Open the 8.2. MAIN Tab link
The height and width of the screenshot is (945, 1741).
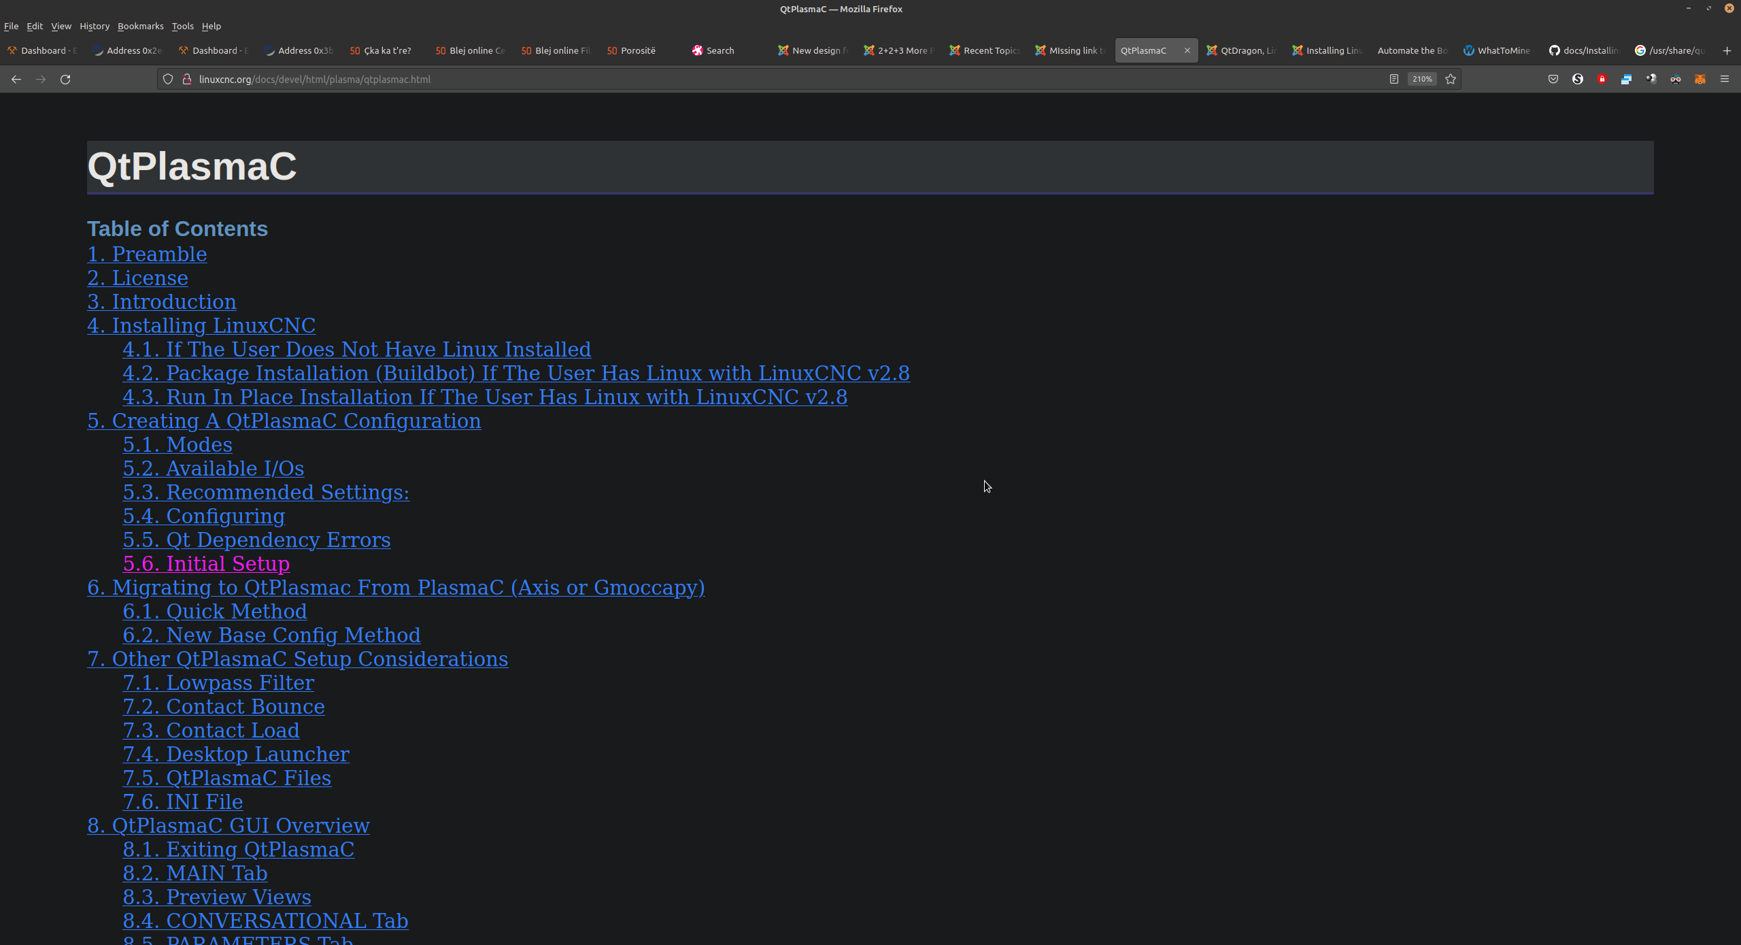[195, 873]
